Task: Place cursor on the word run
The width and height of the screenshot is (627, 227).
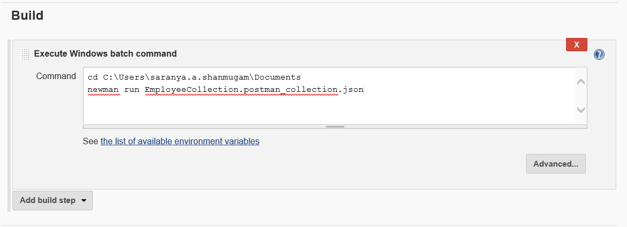Action: [131, 90]
